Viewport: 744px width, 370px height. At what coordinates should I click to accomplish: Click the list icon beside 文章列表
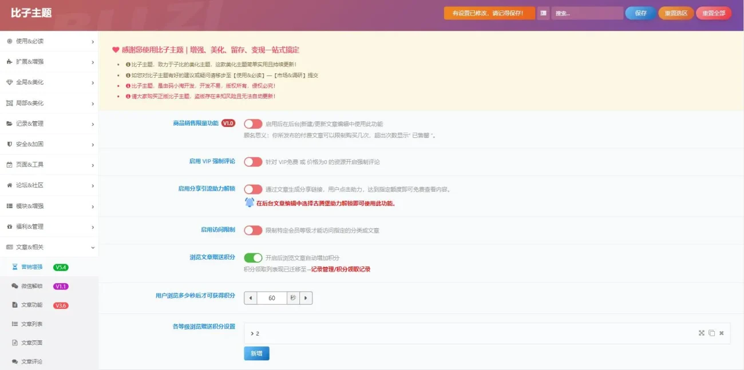point(15,324)
